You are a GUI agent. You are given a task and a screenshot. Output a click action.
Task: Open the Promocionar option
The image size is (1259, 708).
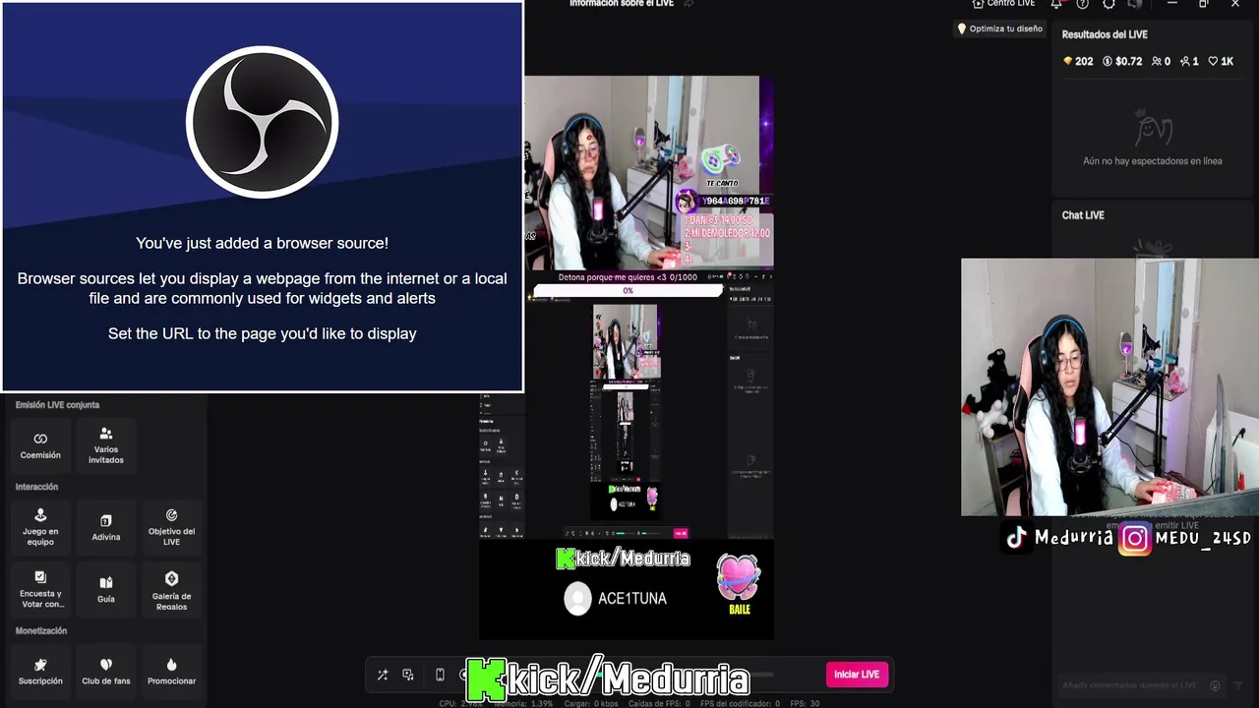click(x=171, y=672)
